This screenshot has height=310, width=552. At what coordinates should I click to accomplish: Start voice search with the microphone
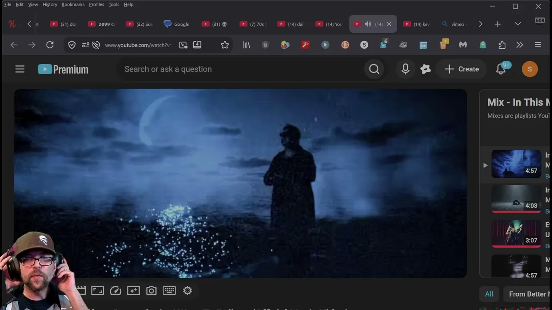tap(405, 69)
